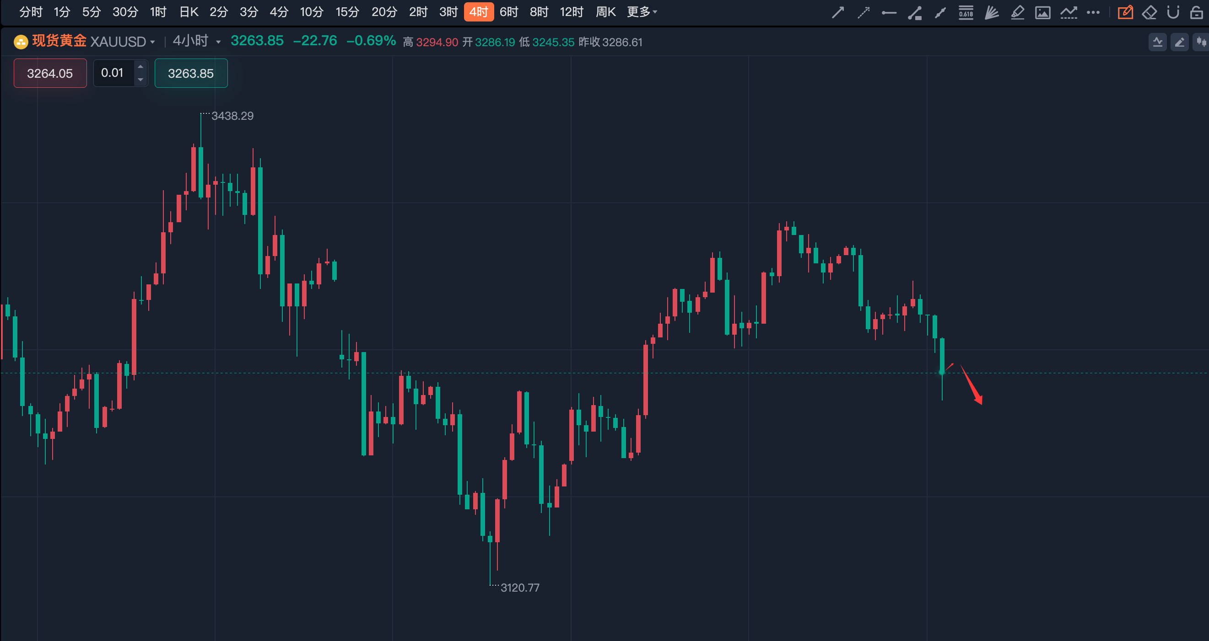Increase lot size with up stepper arrow

140,67
